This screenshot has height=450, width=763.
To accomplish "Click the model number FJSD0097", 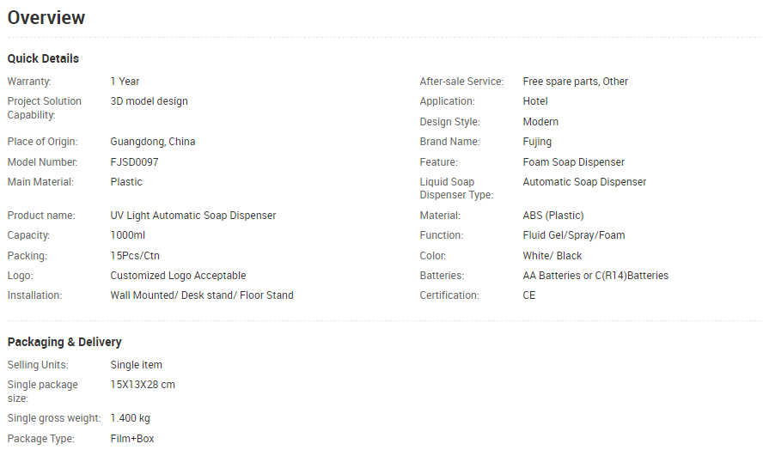I will coord(134,162).
